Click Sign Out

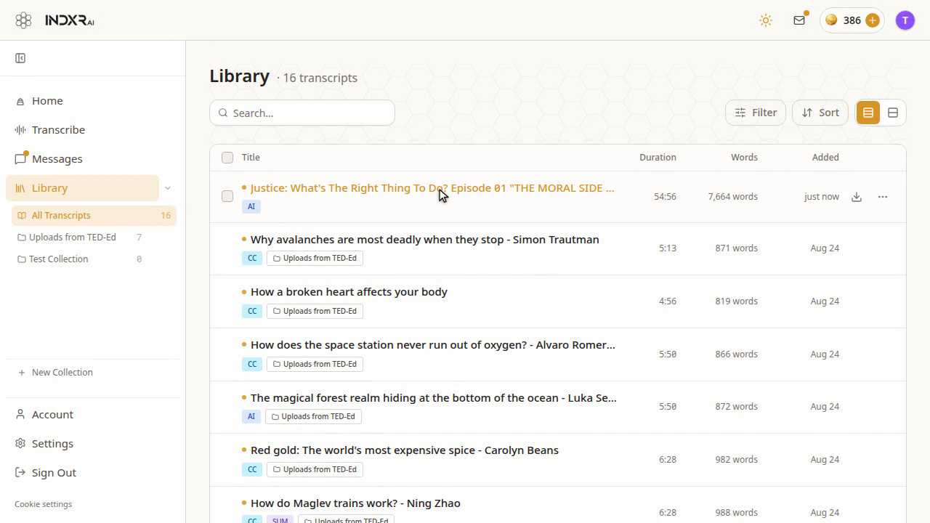(92, 473)
